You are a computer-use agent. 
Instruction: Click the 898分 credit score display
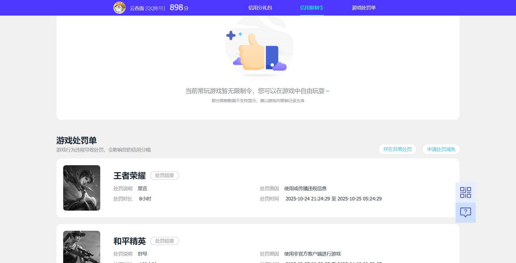179,8
